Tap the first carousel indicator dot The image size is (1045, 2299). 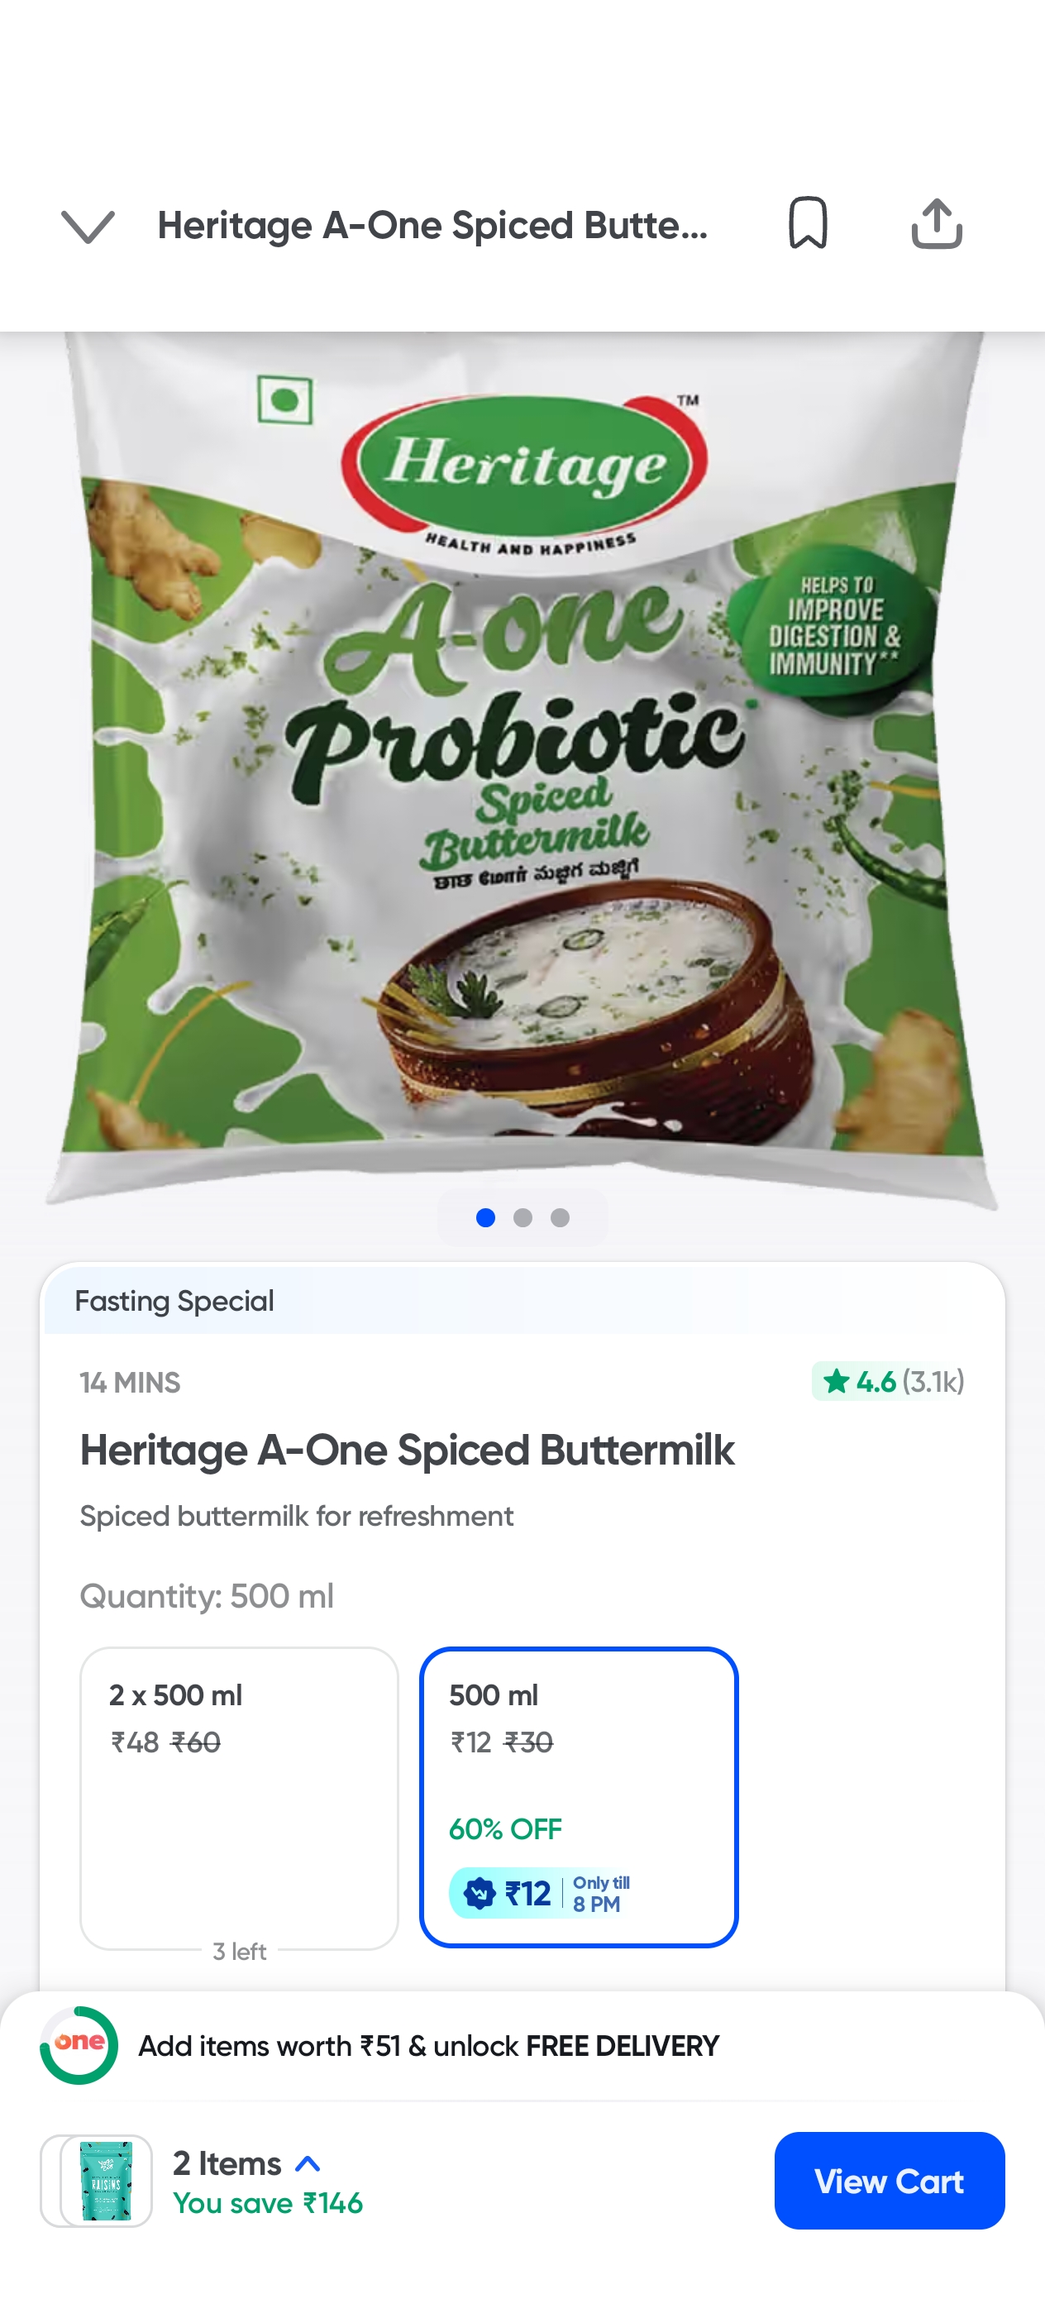click(x=485, y=1217)
